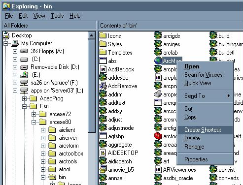
Task: Select the Icons folder icon in contents
Action: (x=103, y=35)
